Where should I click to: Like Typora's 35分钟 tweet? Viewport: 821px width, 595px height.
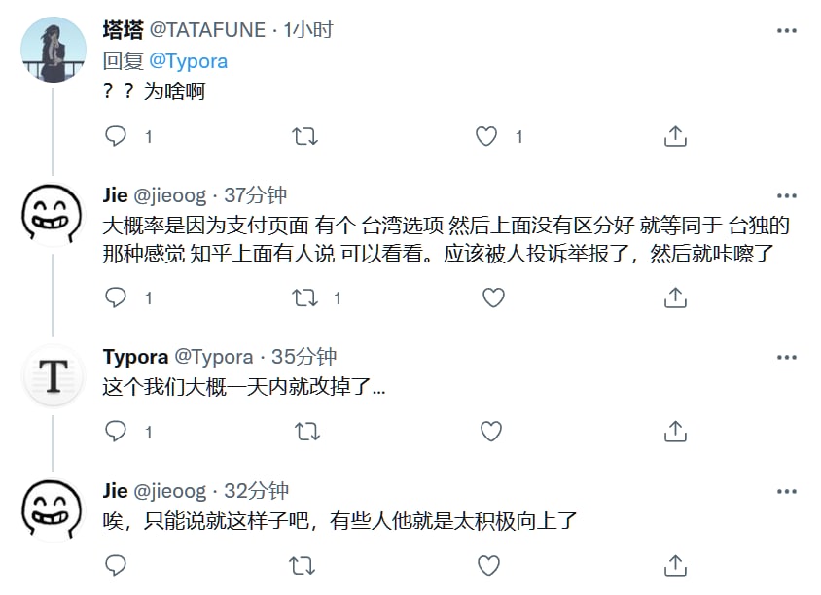[493, 431]
